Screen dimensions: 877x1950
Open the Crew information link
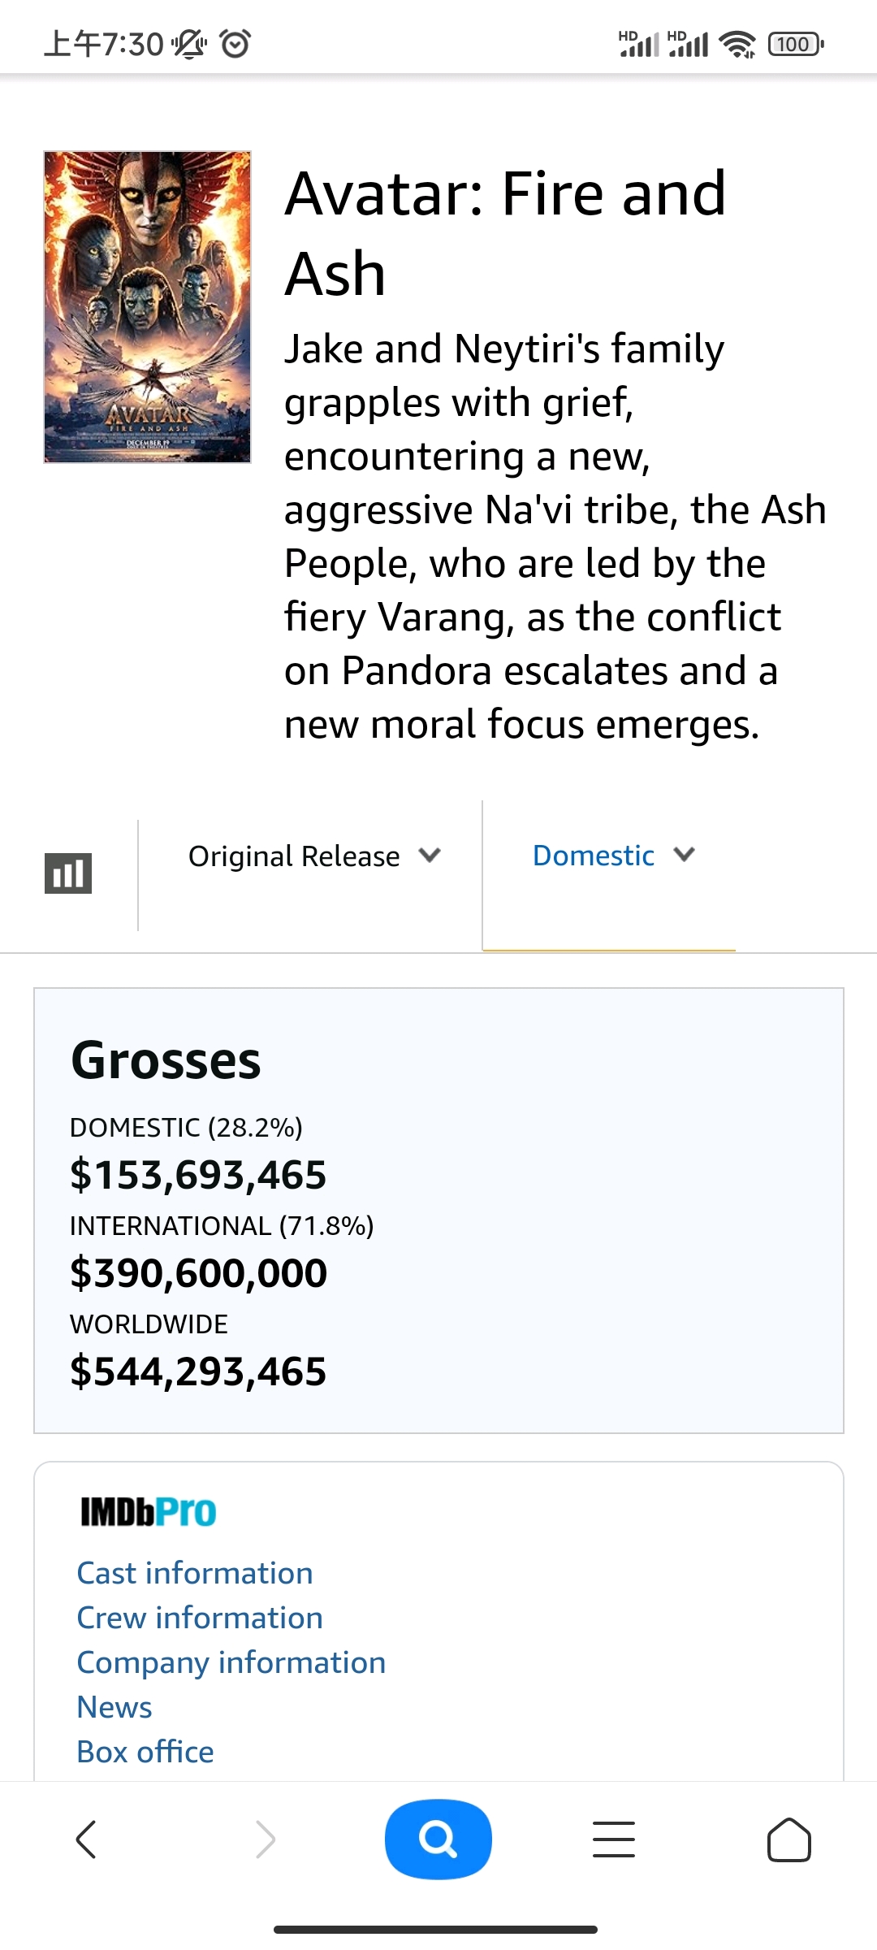pyautogui.click(x=200, y=1618)
